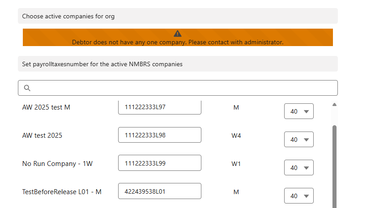This screenshot has height=208, width=375.
Task: Click the vertical scrollbar thumb of the company list
Action: pyautogui.click(x=334, y=166)
